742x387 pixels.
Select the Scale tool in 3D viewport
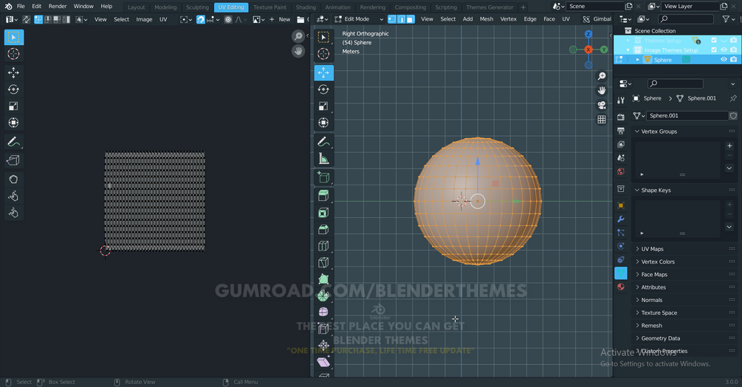pyautogui.click(x=323, y=106)
